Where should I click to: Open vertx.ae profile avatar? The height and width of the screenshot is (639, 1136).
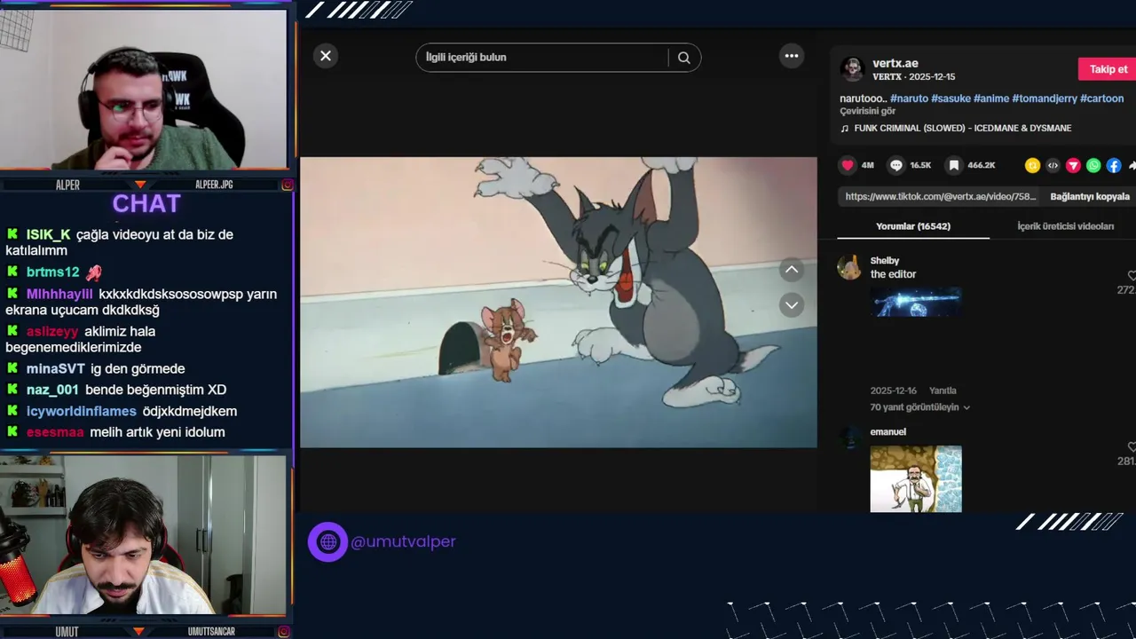tap(853, 69)
